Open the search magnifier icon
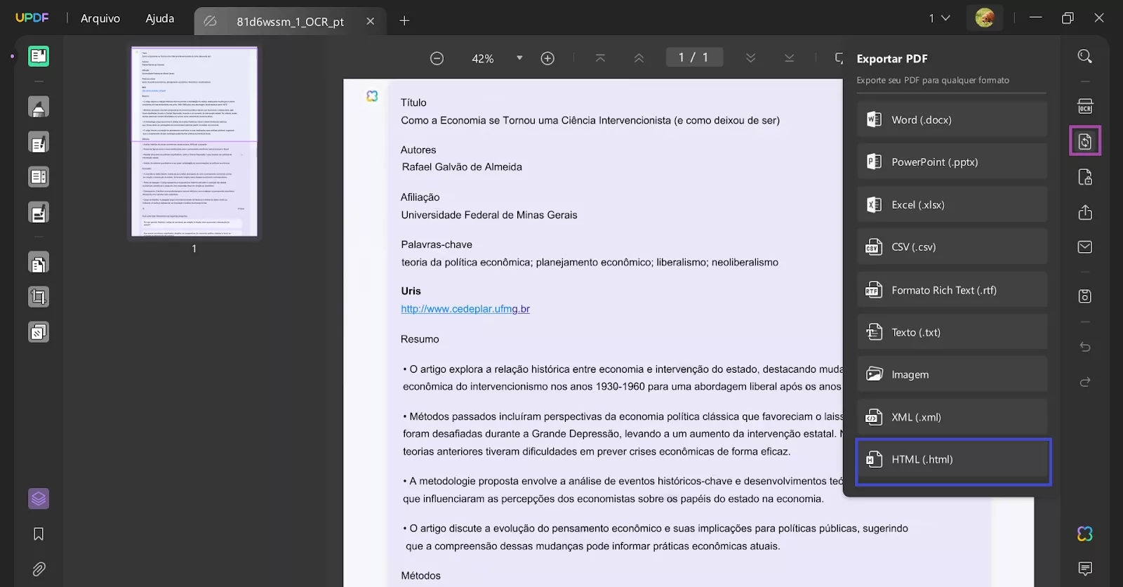This screenshot has width=1123, height=587. click(x=1085, y=56)
